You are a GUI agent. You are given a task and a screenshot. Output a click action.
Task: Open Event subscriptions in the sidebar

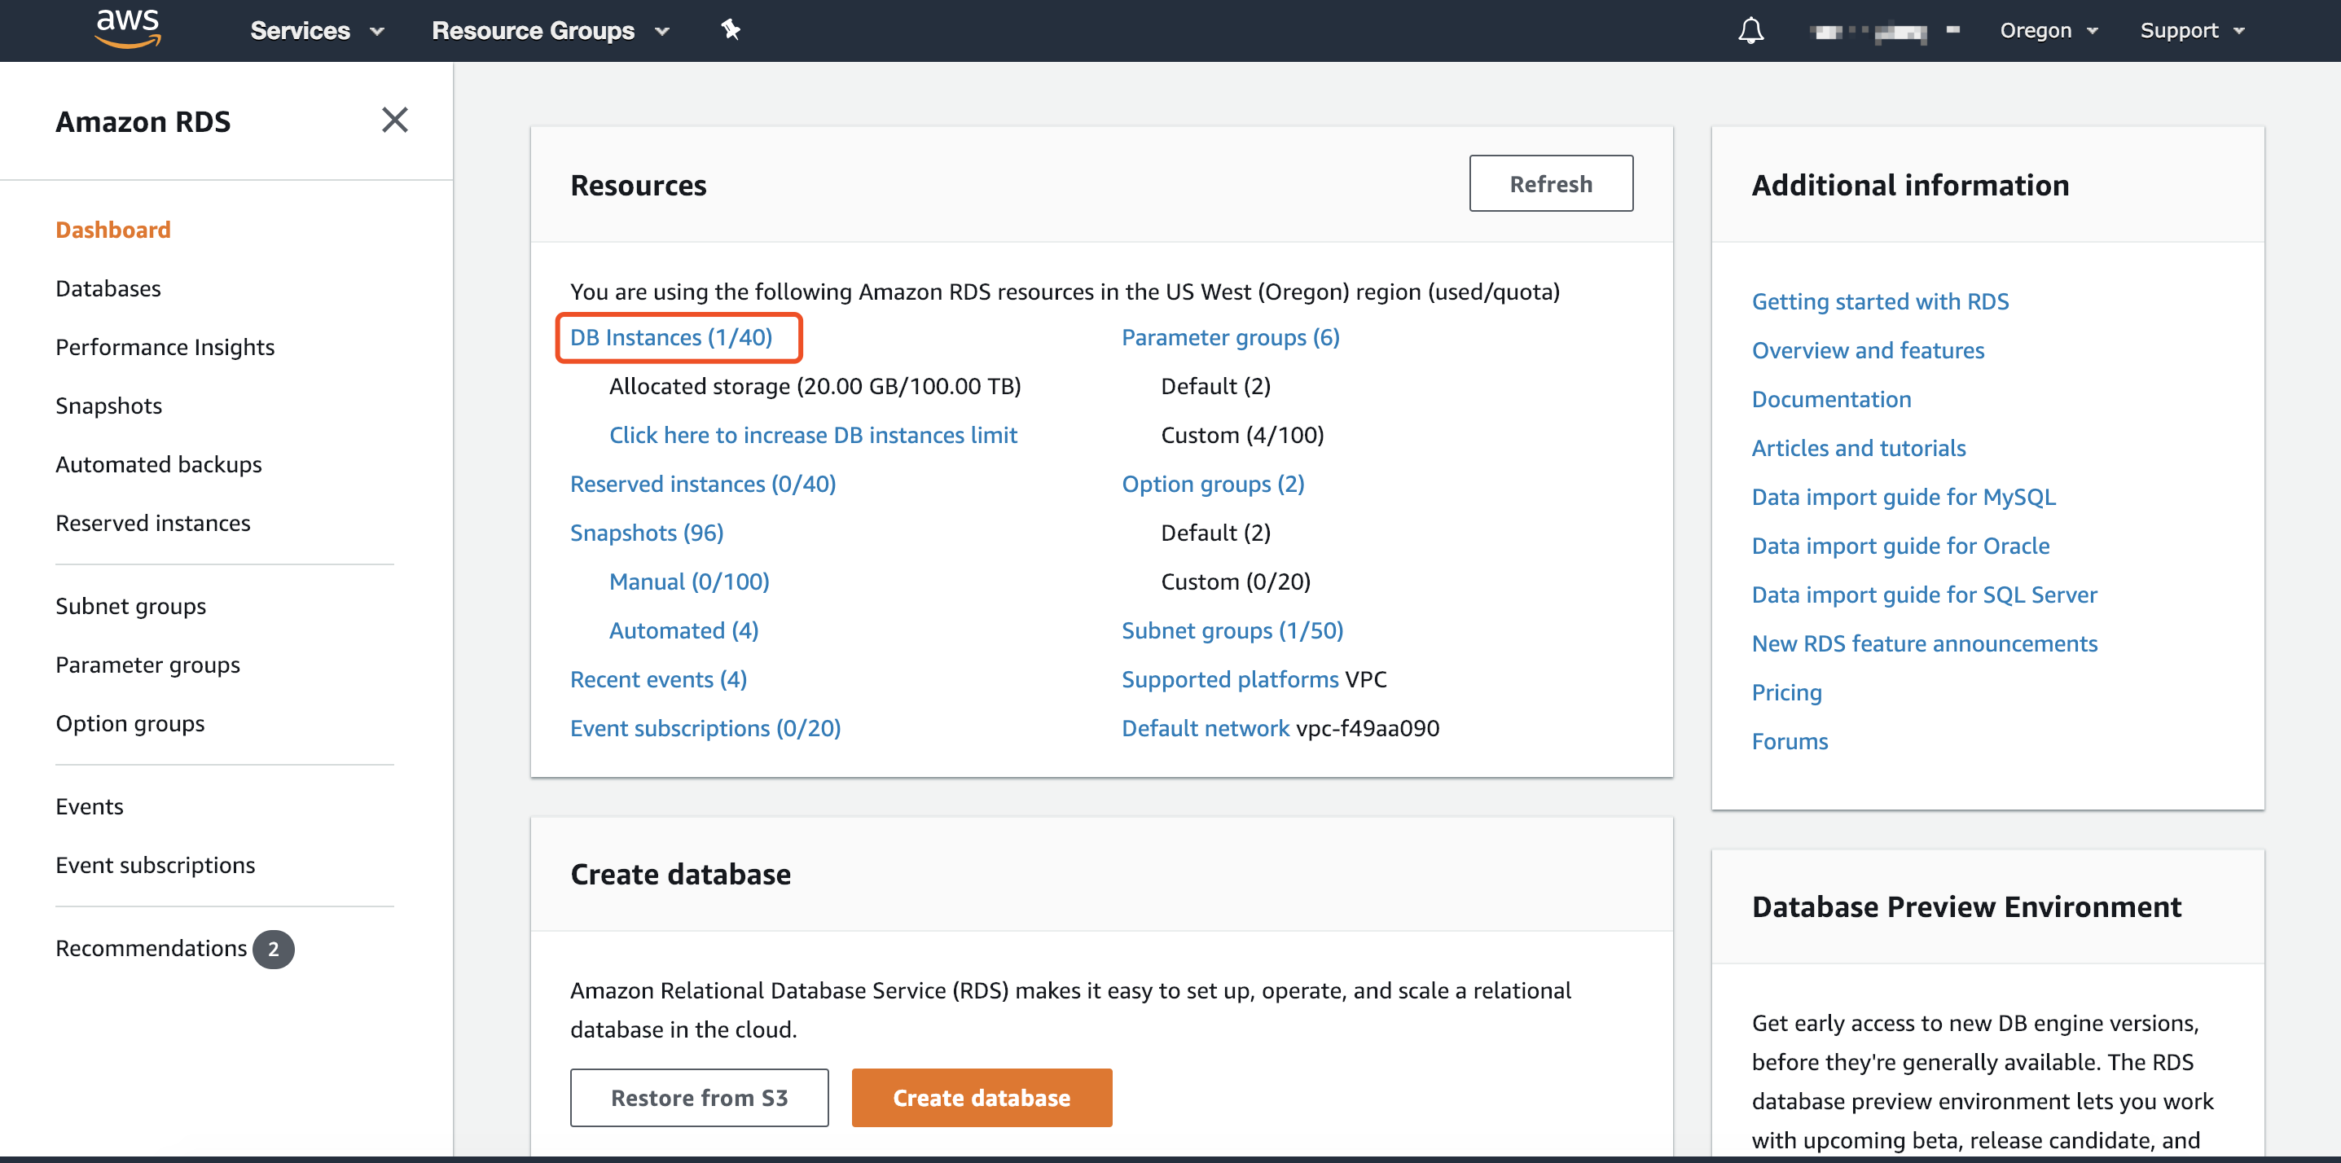pos(156,865)
